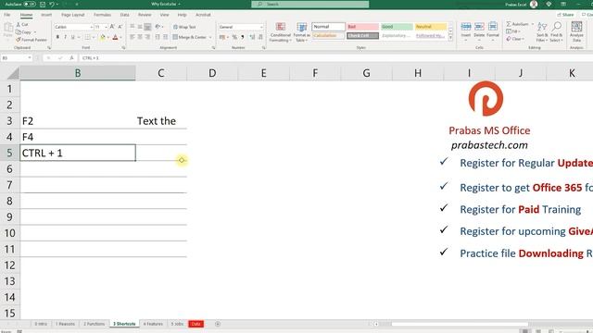Switch to the Insert ribbon tab
Image resolution: width=593 pixels, height=333 pixels.
(x=46, y=15)
